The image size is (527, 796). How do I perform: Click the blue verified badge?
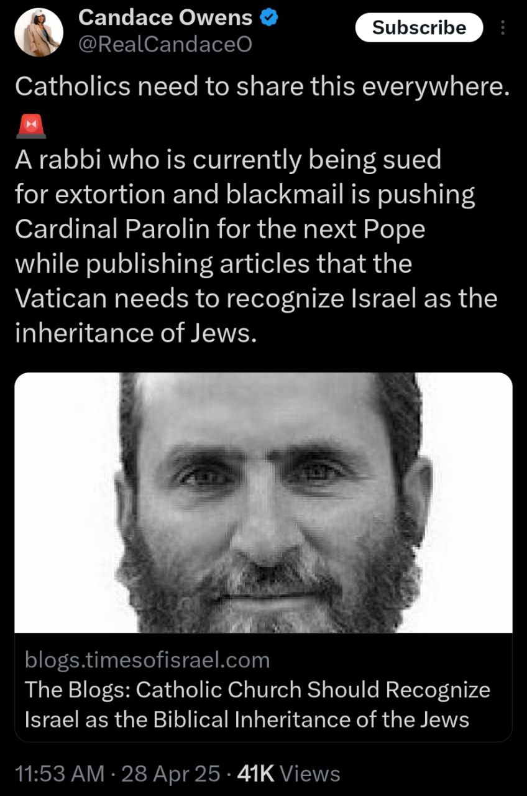(x=268, y=19)
